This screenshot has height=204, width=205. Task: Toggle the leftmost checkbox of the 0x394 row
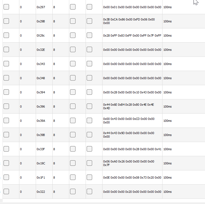click(x=6, y=92)
